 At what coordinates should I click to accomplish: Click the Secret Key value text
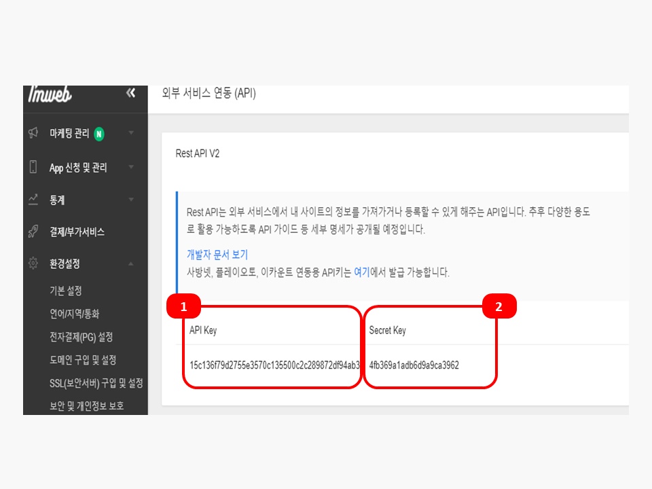[x=414, y=365]
